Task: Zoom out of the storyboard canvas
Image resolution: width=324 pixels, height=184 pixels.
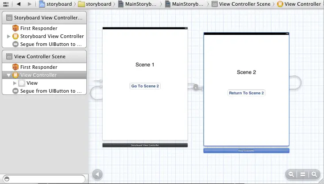Action: 292,175
